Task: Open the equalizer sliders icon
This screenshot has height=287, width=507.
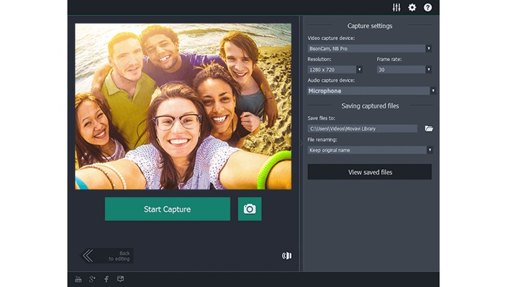Action: pos(396,7)
